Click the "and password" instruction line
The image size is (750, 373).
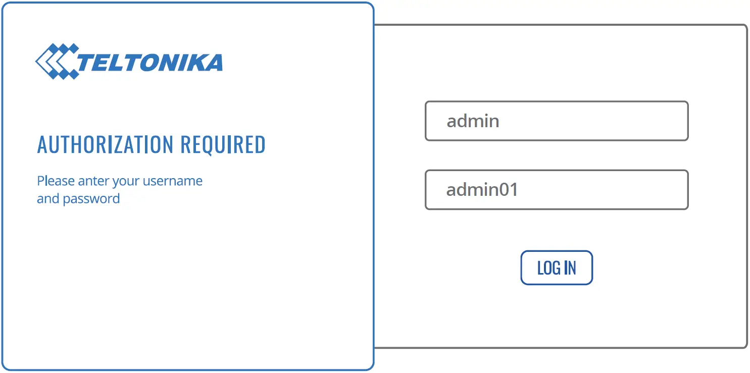click(x=78, y=198)
